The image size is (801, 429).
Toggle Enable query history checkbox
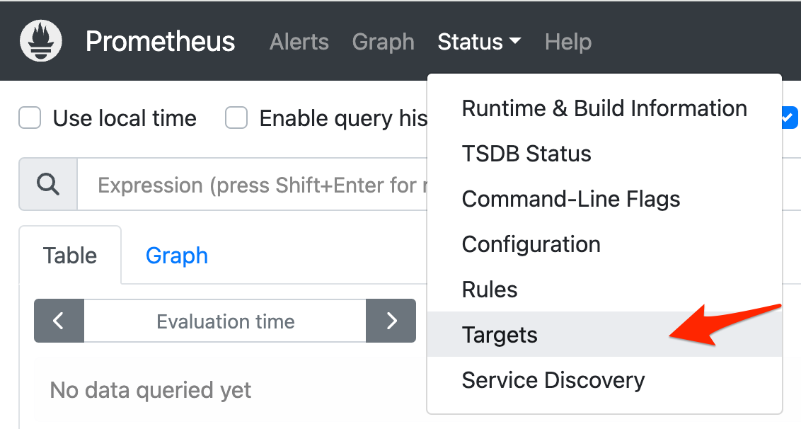click(236, 118)
